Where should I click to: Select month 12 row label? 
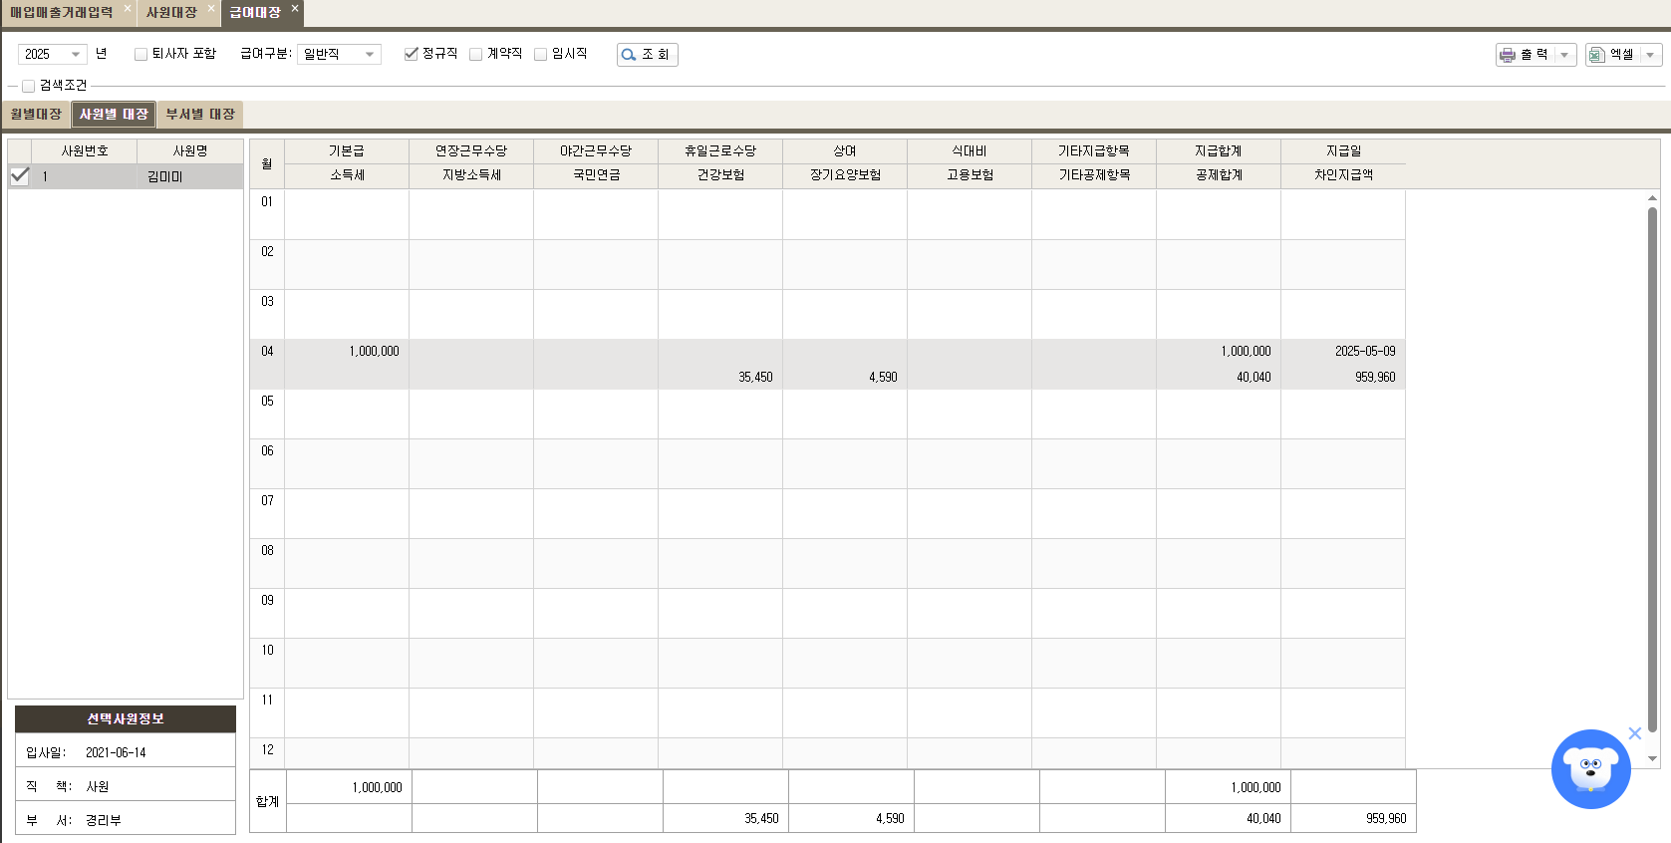point(267,750)
